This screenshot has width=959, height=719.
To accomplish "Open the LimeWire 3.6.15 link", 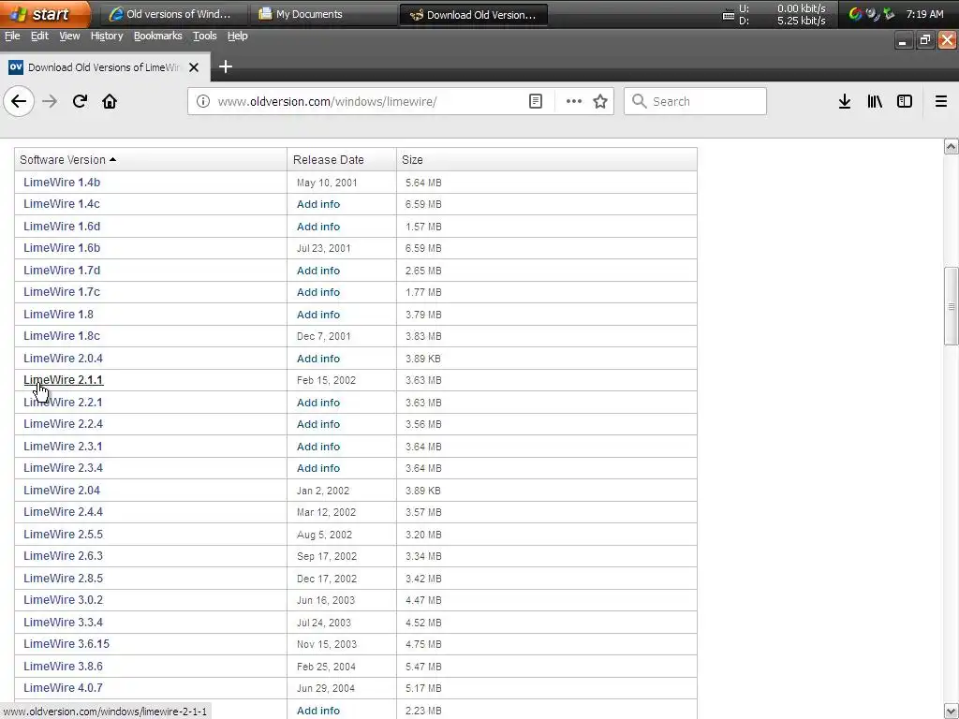I will [66, 644].
